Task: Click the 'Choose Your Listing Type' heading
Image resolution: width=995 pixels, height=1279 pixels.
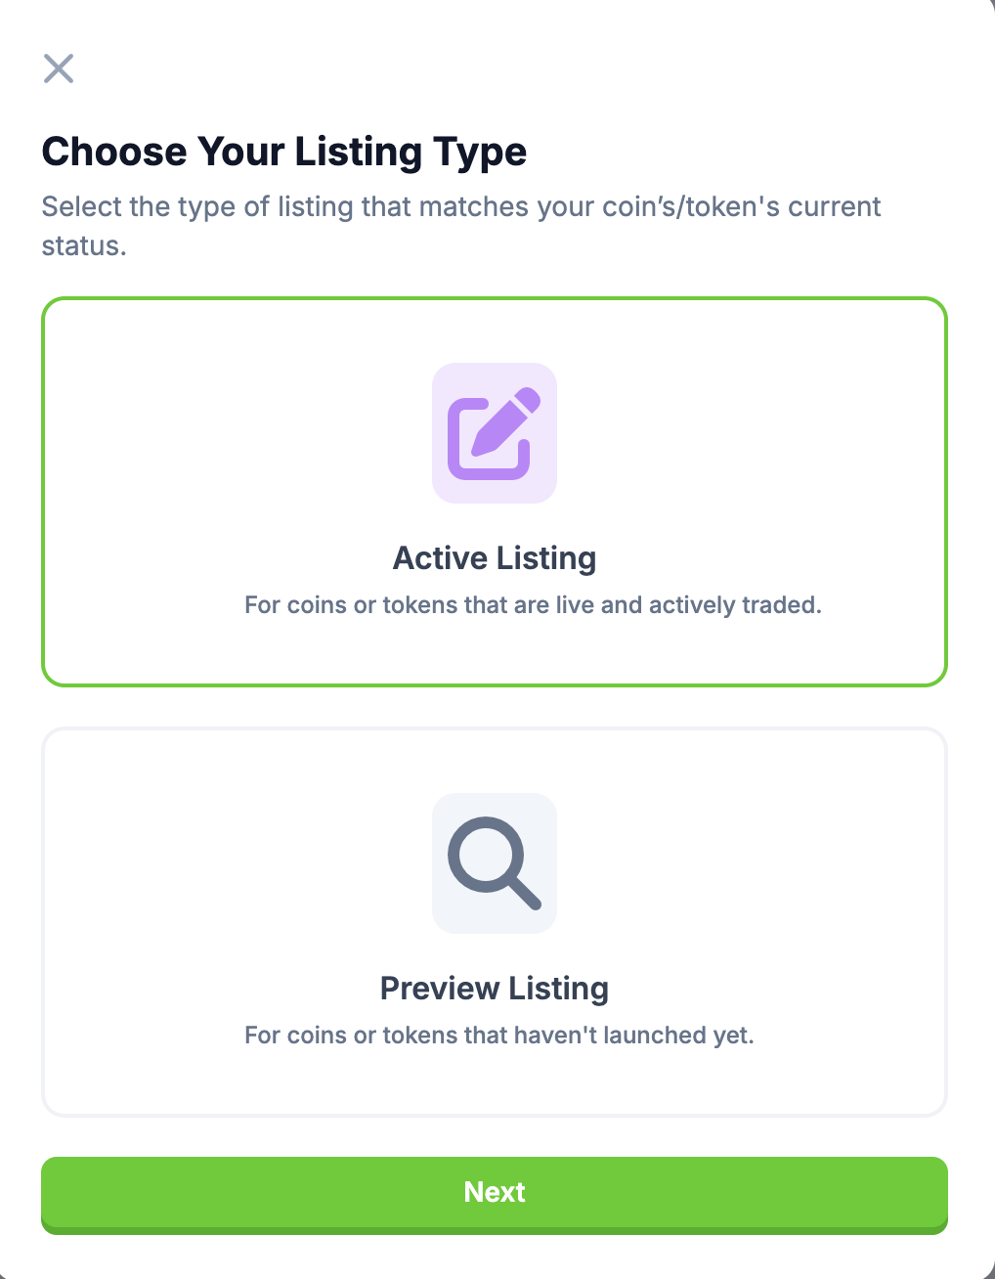Action: (284, 152)
